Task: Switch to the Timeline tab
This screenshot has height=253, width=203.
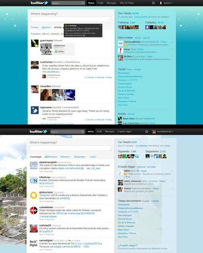Action: point(35,28)
